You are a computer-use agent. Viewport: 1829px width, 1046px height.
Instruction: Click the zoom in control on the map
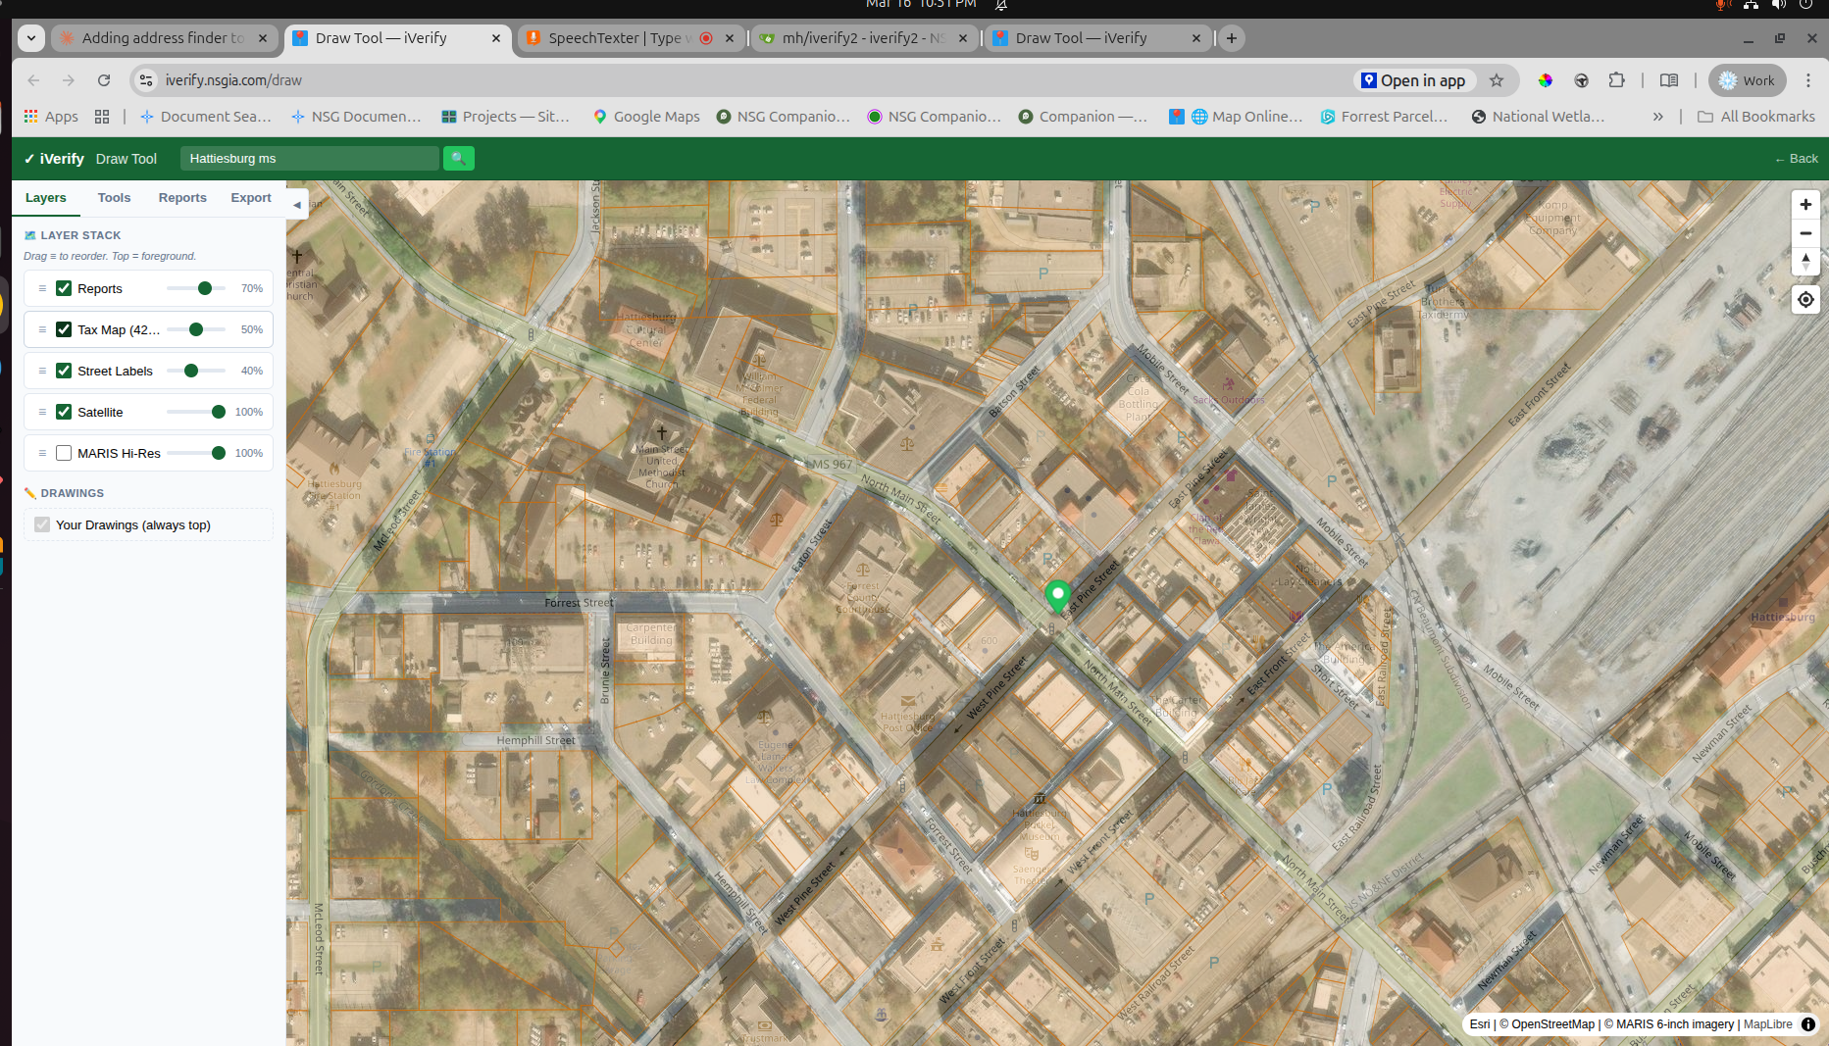point(1805,205)
